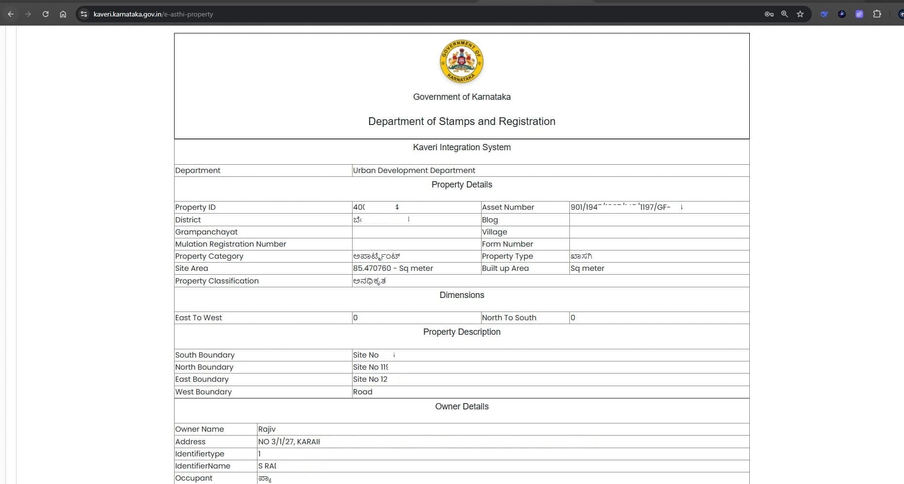The width and height of the screenshot is (904, 484).
Task: Click the Urban Development Department cell
Action: (414, 171)
